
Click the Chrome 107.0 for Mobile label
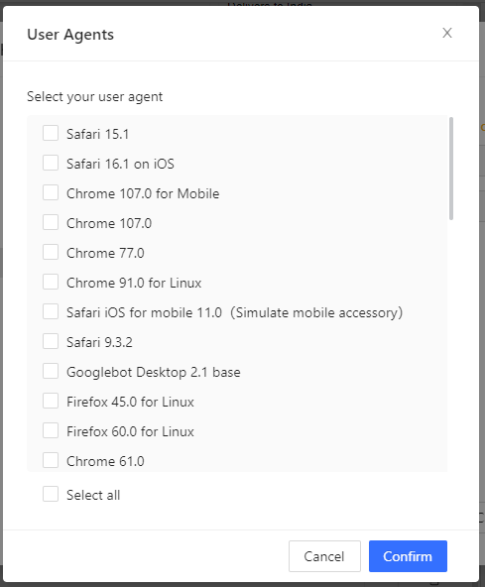point(143,193)
